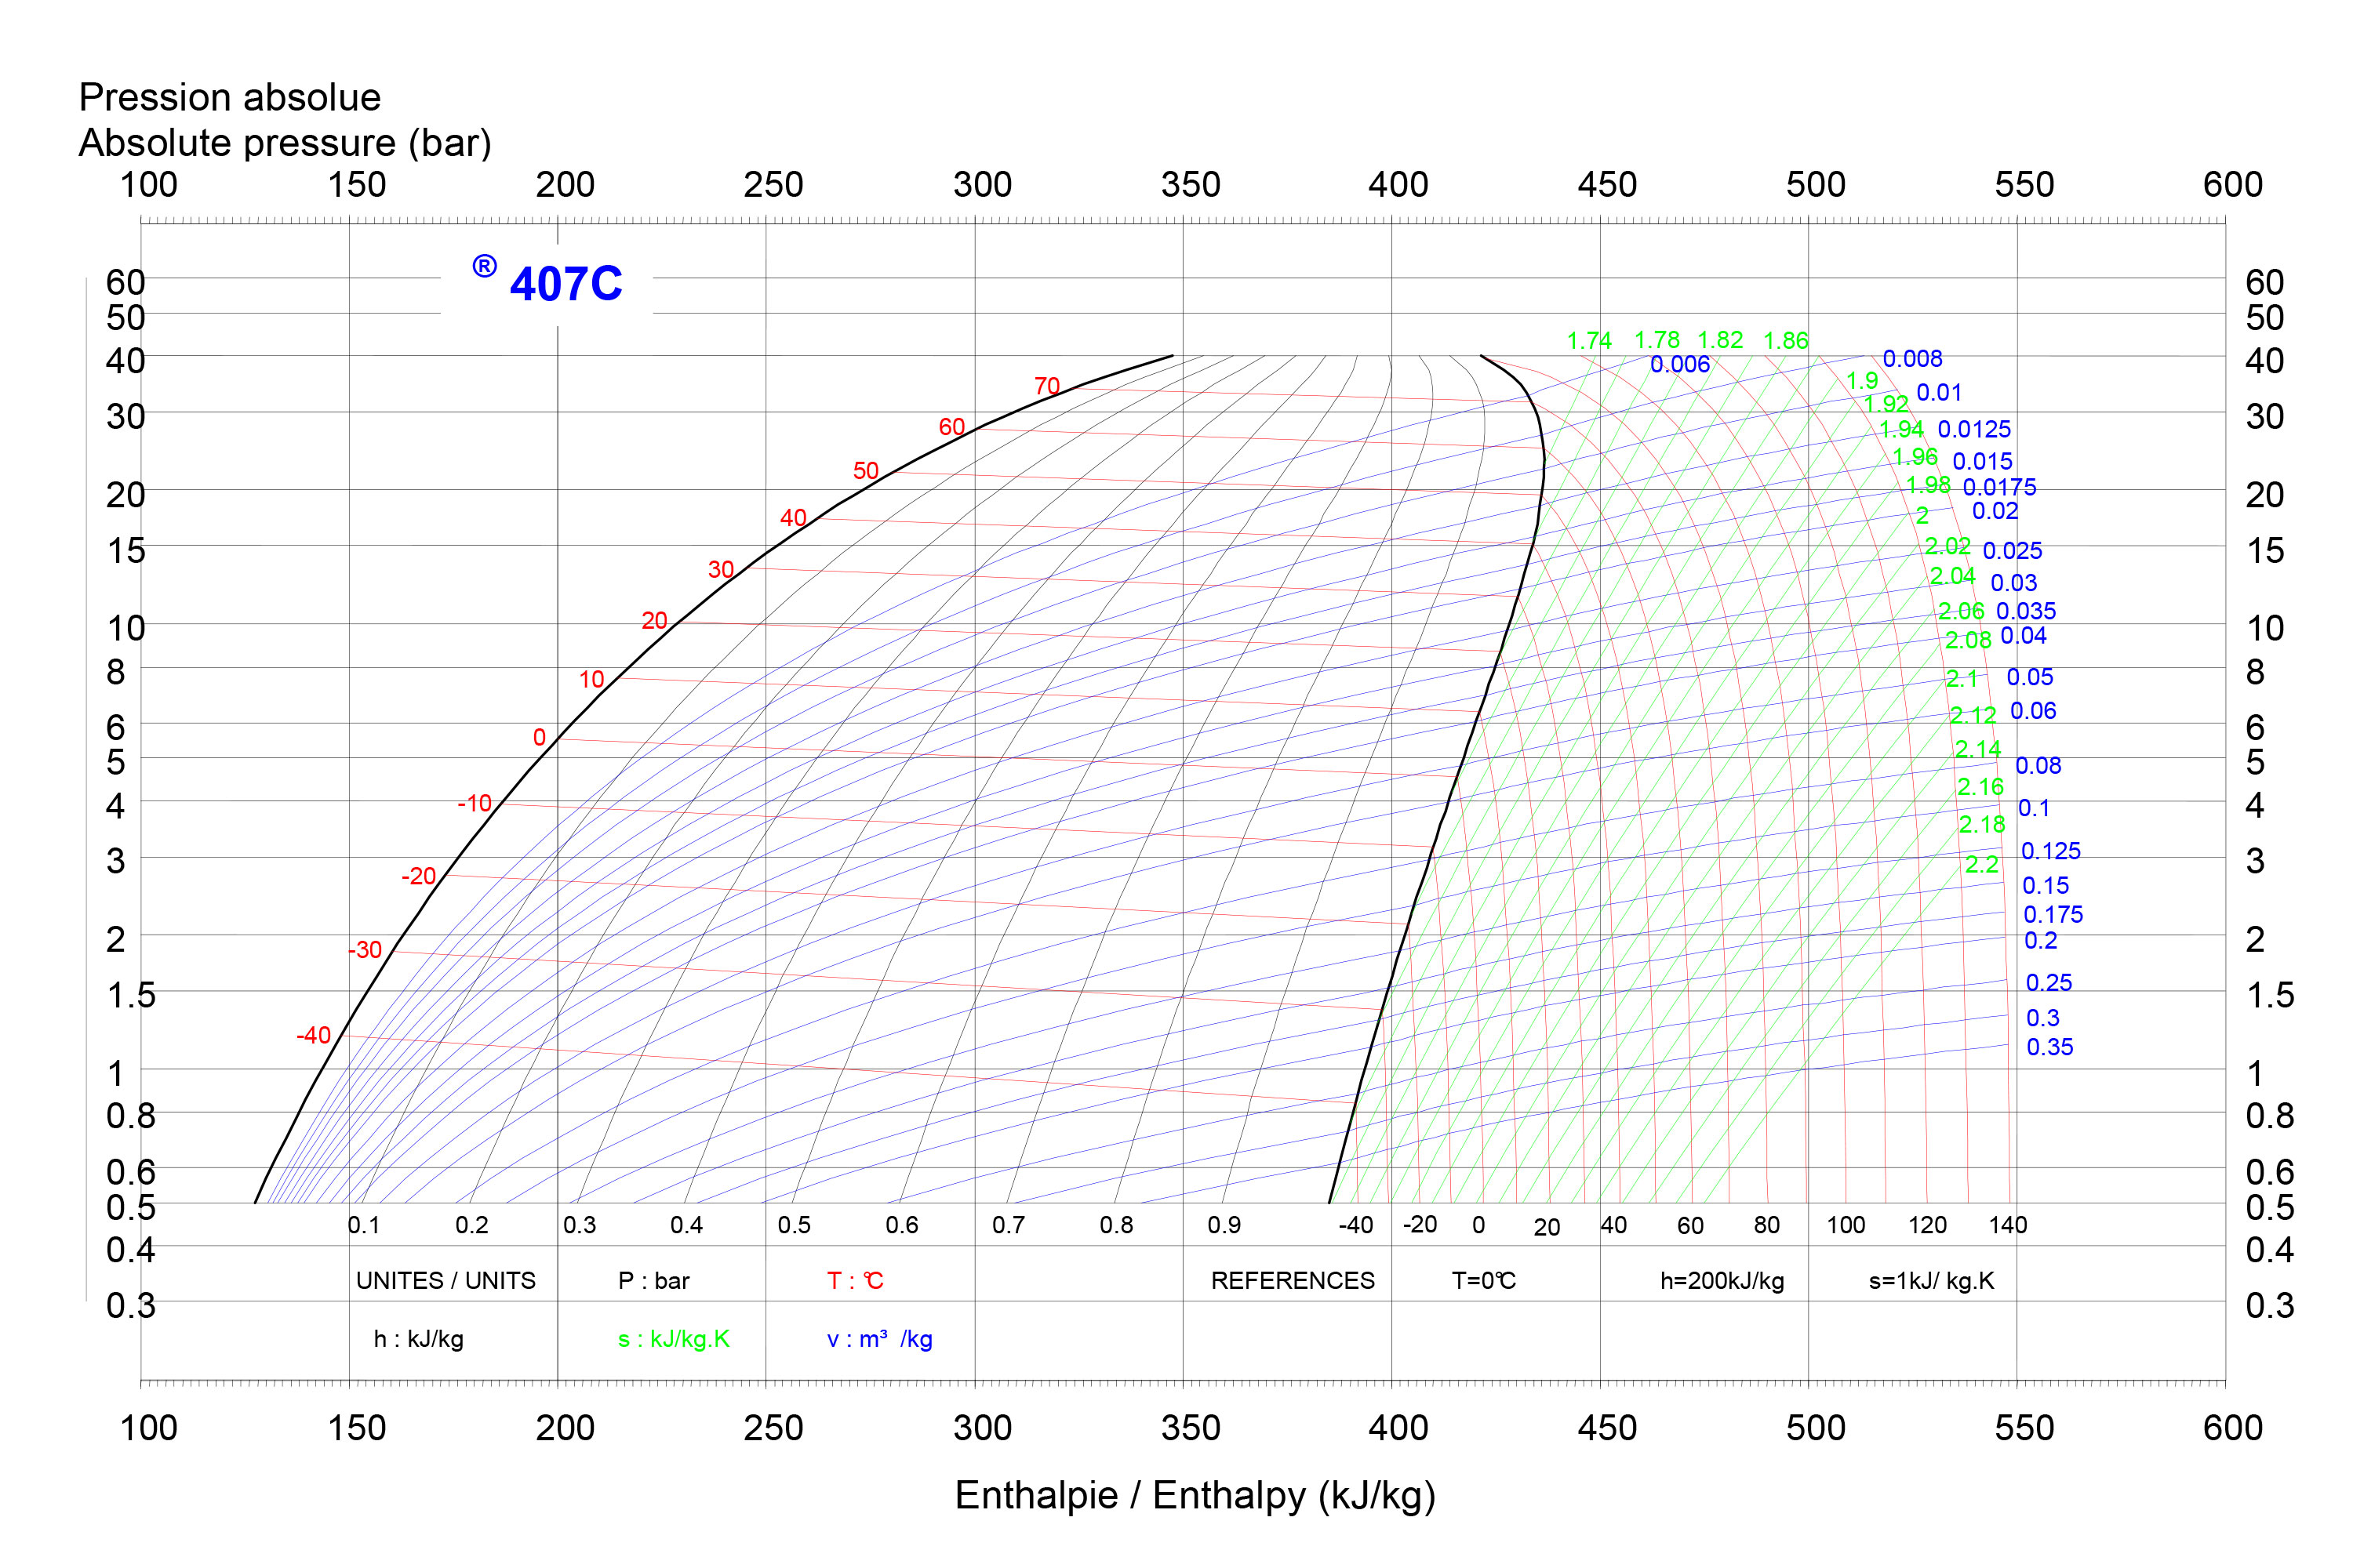Click the vapor quality label "0.7"
2353x1568 pixels.
point(1009,1225)
